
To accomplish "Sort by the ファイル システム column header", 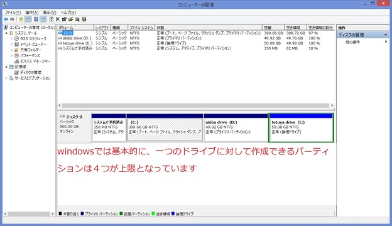I will 141,28.
